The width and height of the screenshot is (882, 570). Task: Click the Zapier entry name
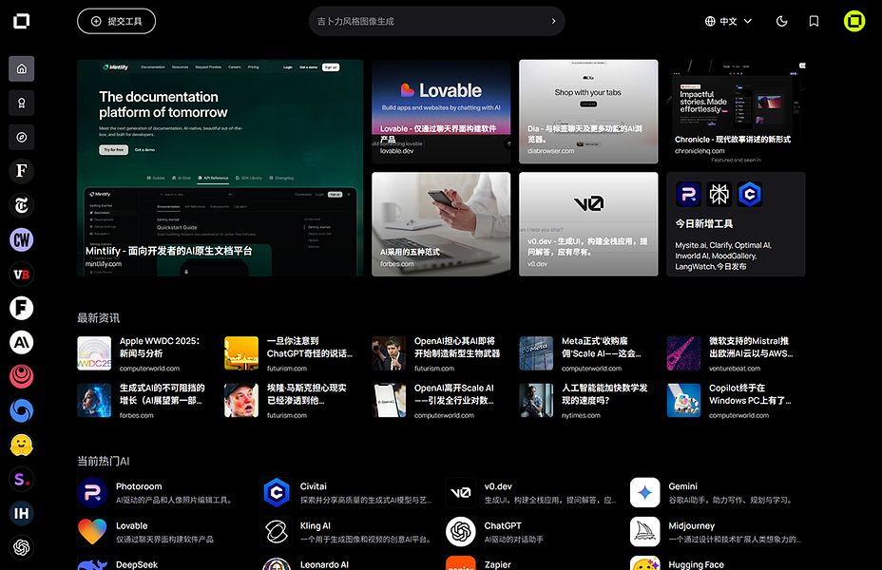[x=497, y=564]
